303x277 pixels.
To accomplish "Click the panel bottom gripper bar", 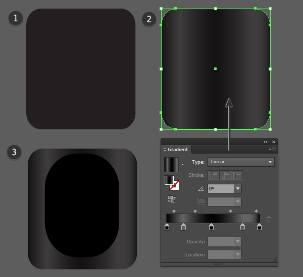I will [219, 264].
